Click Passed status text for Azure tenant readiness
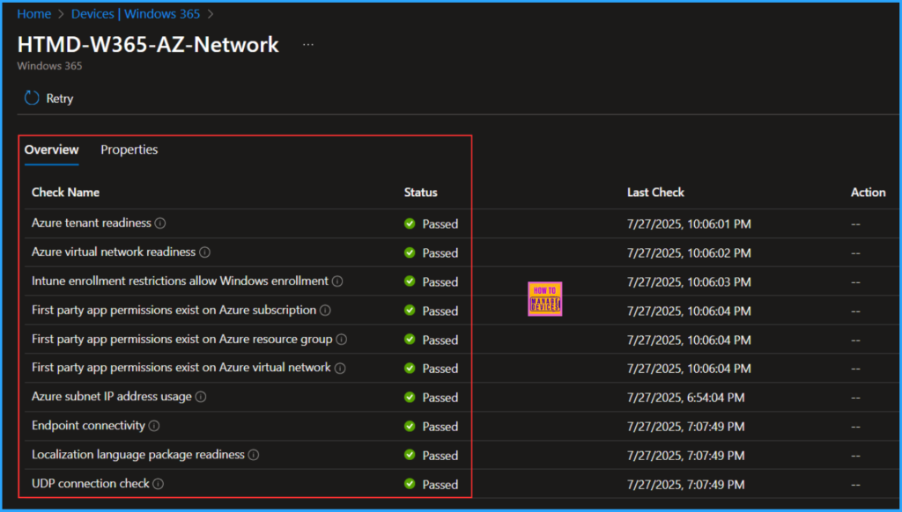This screenshot has height=512, width=902. [x=440, y=224]
